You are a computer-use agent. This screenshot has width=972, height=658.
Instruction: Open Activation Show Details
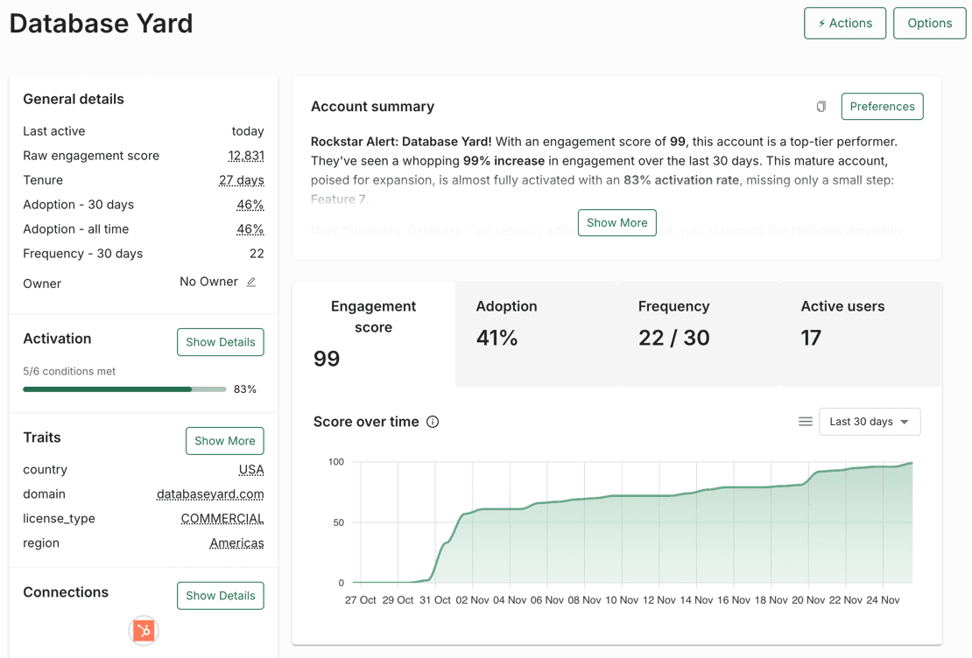click(x=220, y=341)
